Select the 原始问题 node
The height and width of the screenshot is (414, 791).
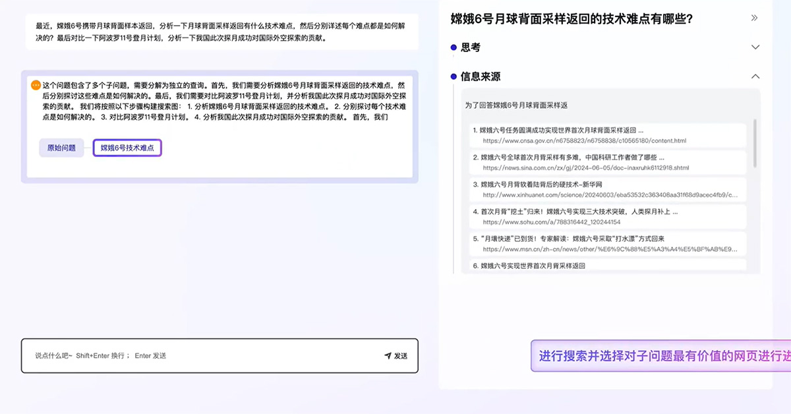pyautogui.click(x=61, y=148)
